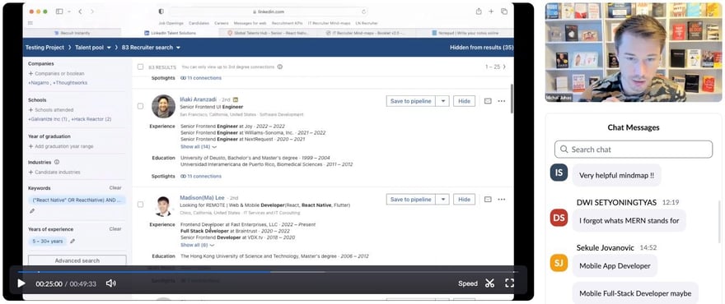
Task: Enter fullscreen mode in video player
Action: [x=509, y=283]
